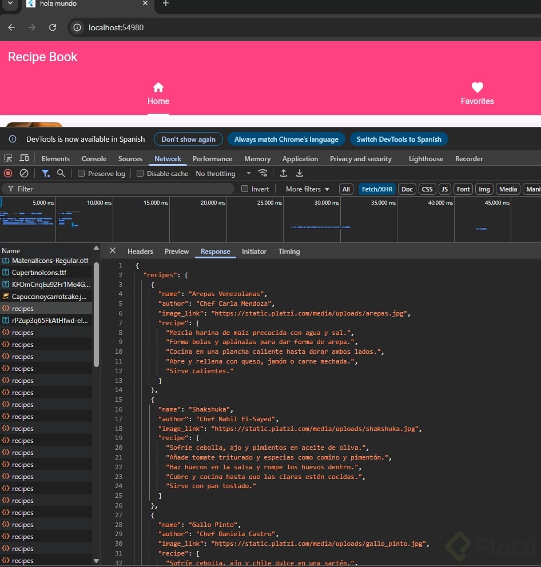Open network search magnifier
The image size is (541, 567).
pos(61,173)
